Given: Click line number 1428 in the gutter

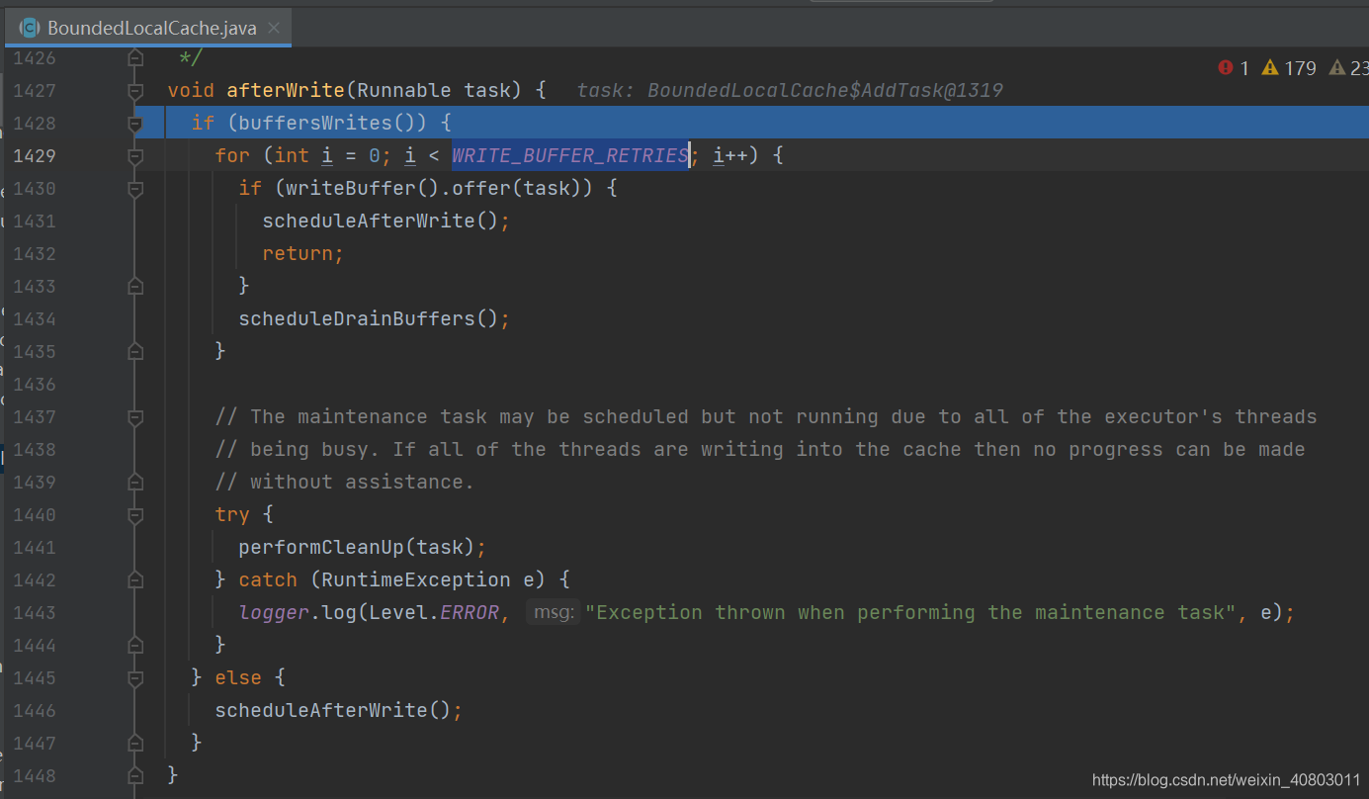Looking at the screenshot, I should 35,124.
